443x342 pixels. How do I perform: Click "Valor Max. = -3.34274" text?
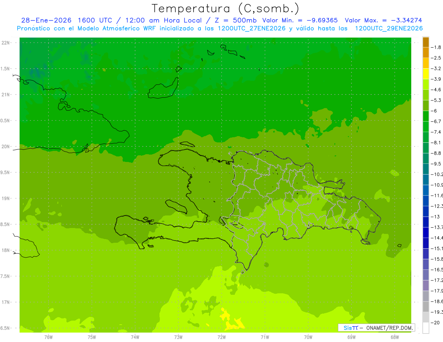[384, 20]
